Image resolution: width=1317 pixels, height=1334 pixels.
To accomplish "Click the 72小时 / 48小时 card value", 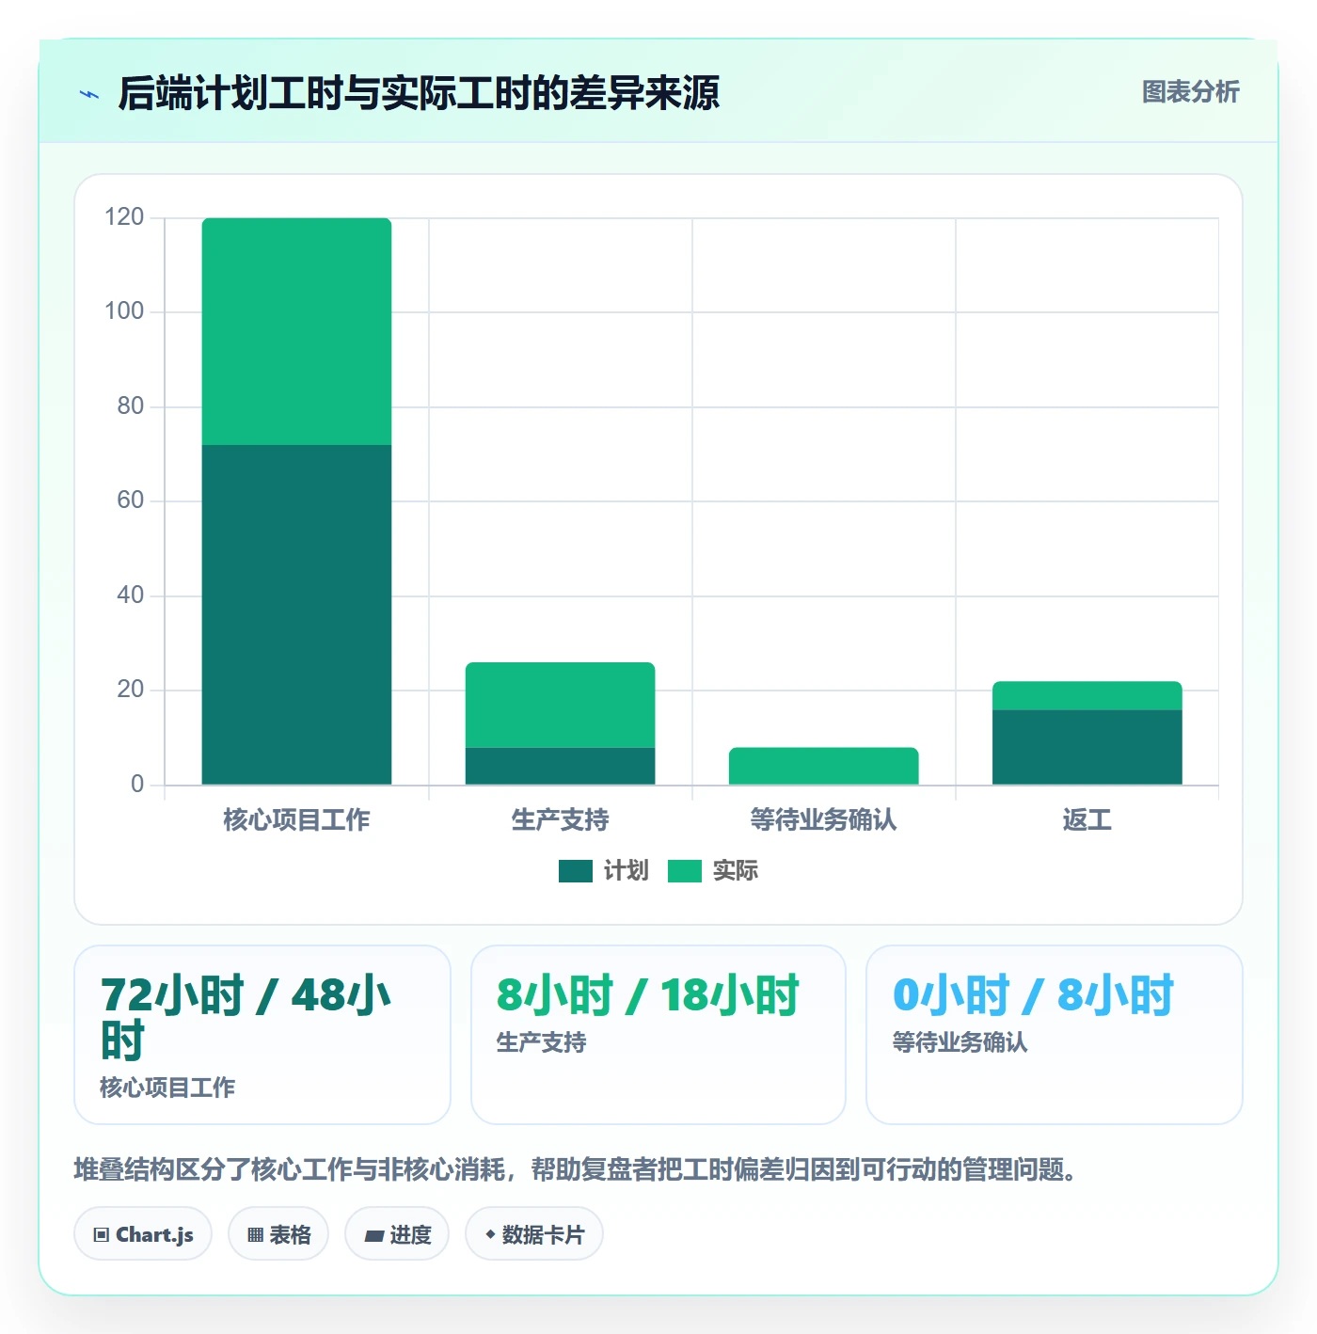I will (246, 1018).
